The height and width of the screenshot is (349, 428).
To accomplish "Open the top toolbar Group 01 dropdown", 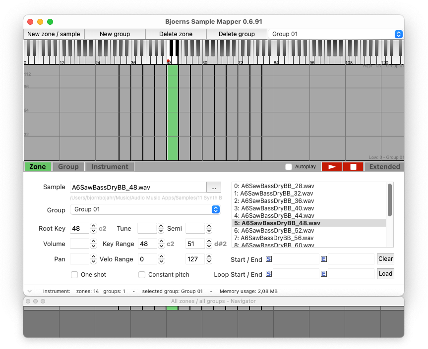I will (335, 34).
